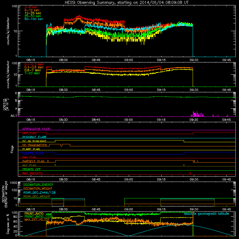Click the yellow 12-25 keV legend label

(x=33, y=13)
